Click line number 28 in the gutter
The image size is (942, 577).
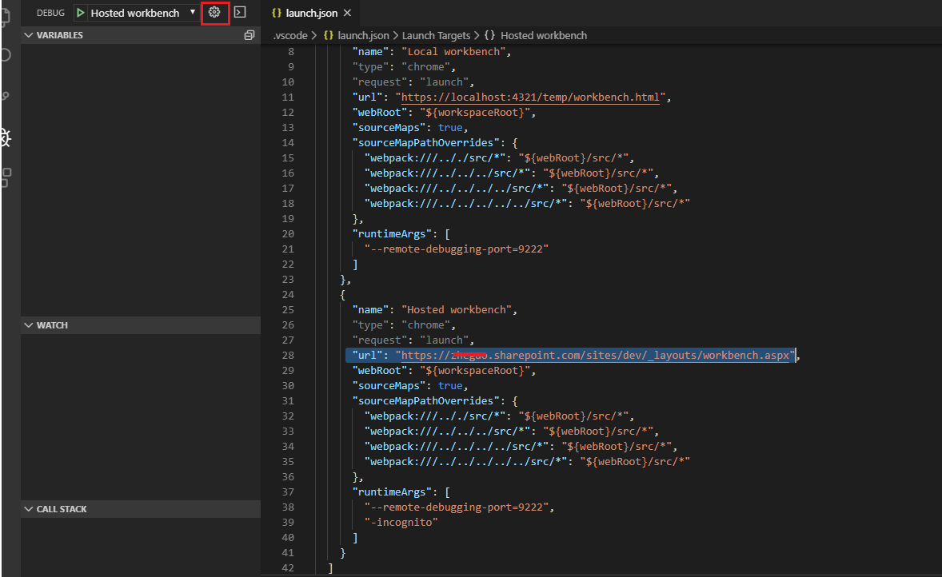288,355
